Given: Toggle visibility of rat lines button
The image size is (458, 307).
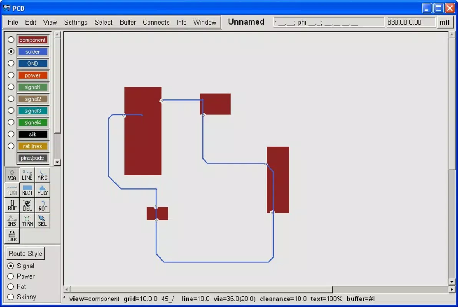Looking at the screenshot, I should pos(33,146).
